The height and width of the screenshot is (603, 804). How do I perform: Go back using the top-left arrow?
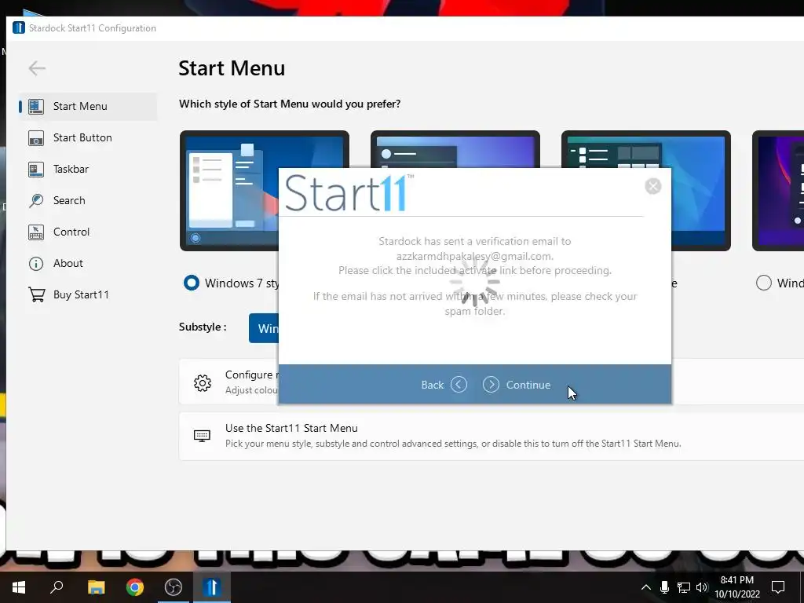point(37,68)
